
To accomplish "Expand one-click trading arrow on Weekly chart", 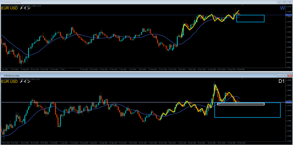I will [3, 6].
